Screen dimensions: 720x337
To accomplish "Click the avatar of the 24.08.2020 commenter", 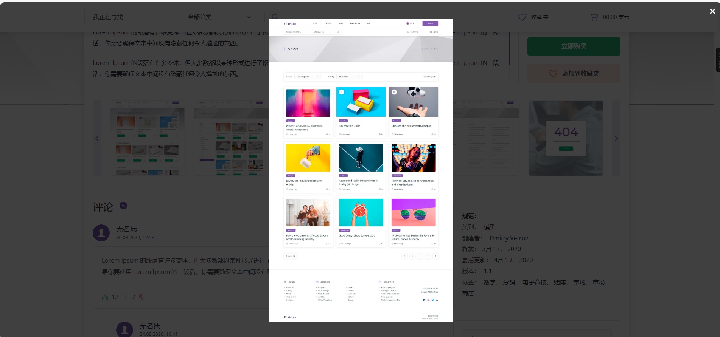I will click(124, 330).
